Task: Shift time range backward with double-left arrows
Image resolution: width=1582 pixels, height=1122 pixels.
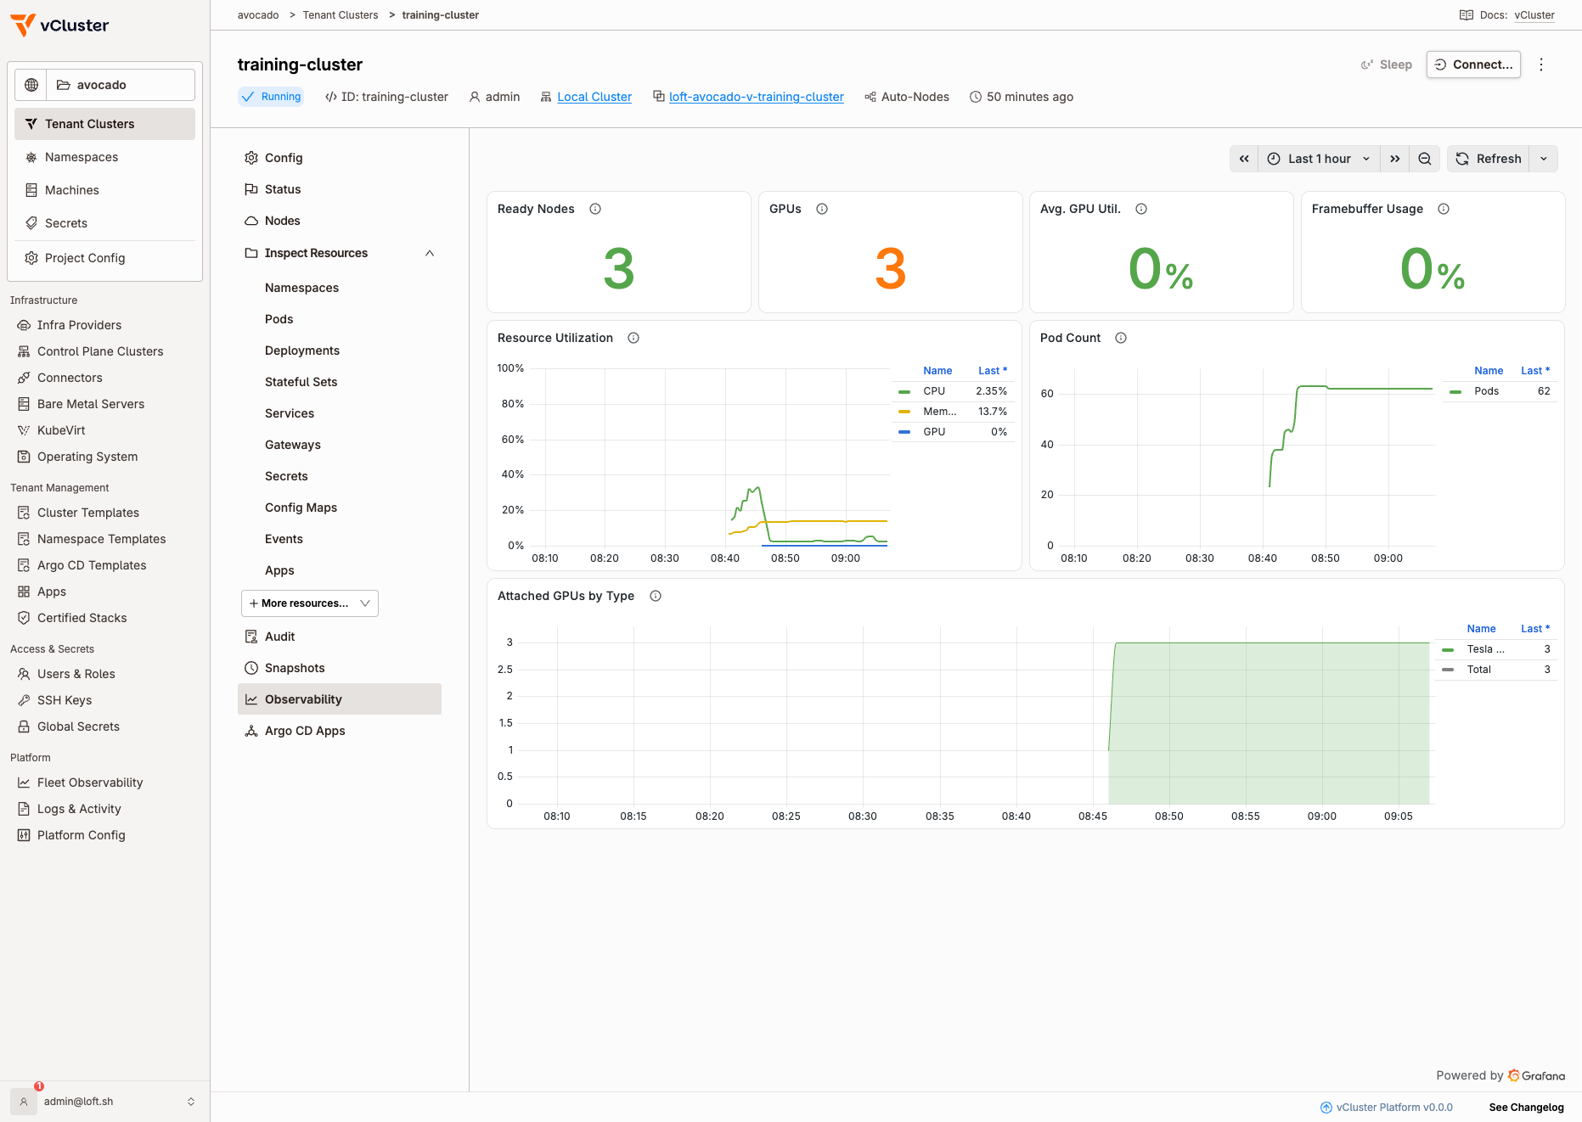Action: (x=1244, y=159)
